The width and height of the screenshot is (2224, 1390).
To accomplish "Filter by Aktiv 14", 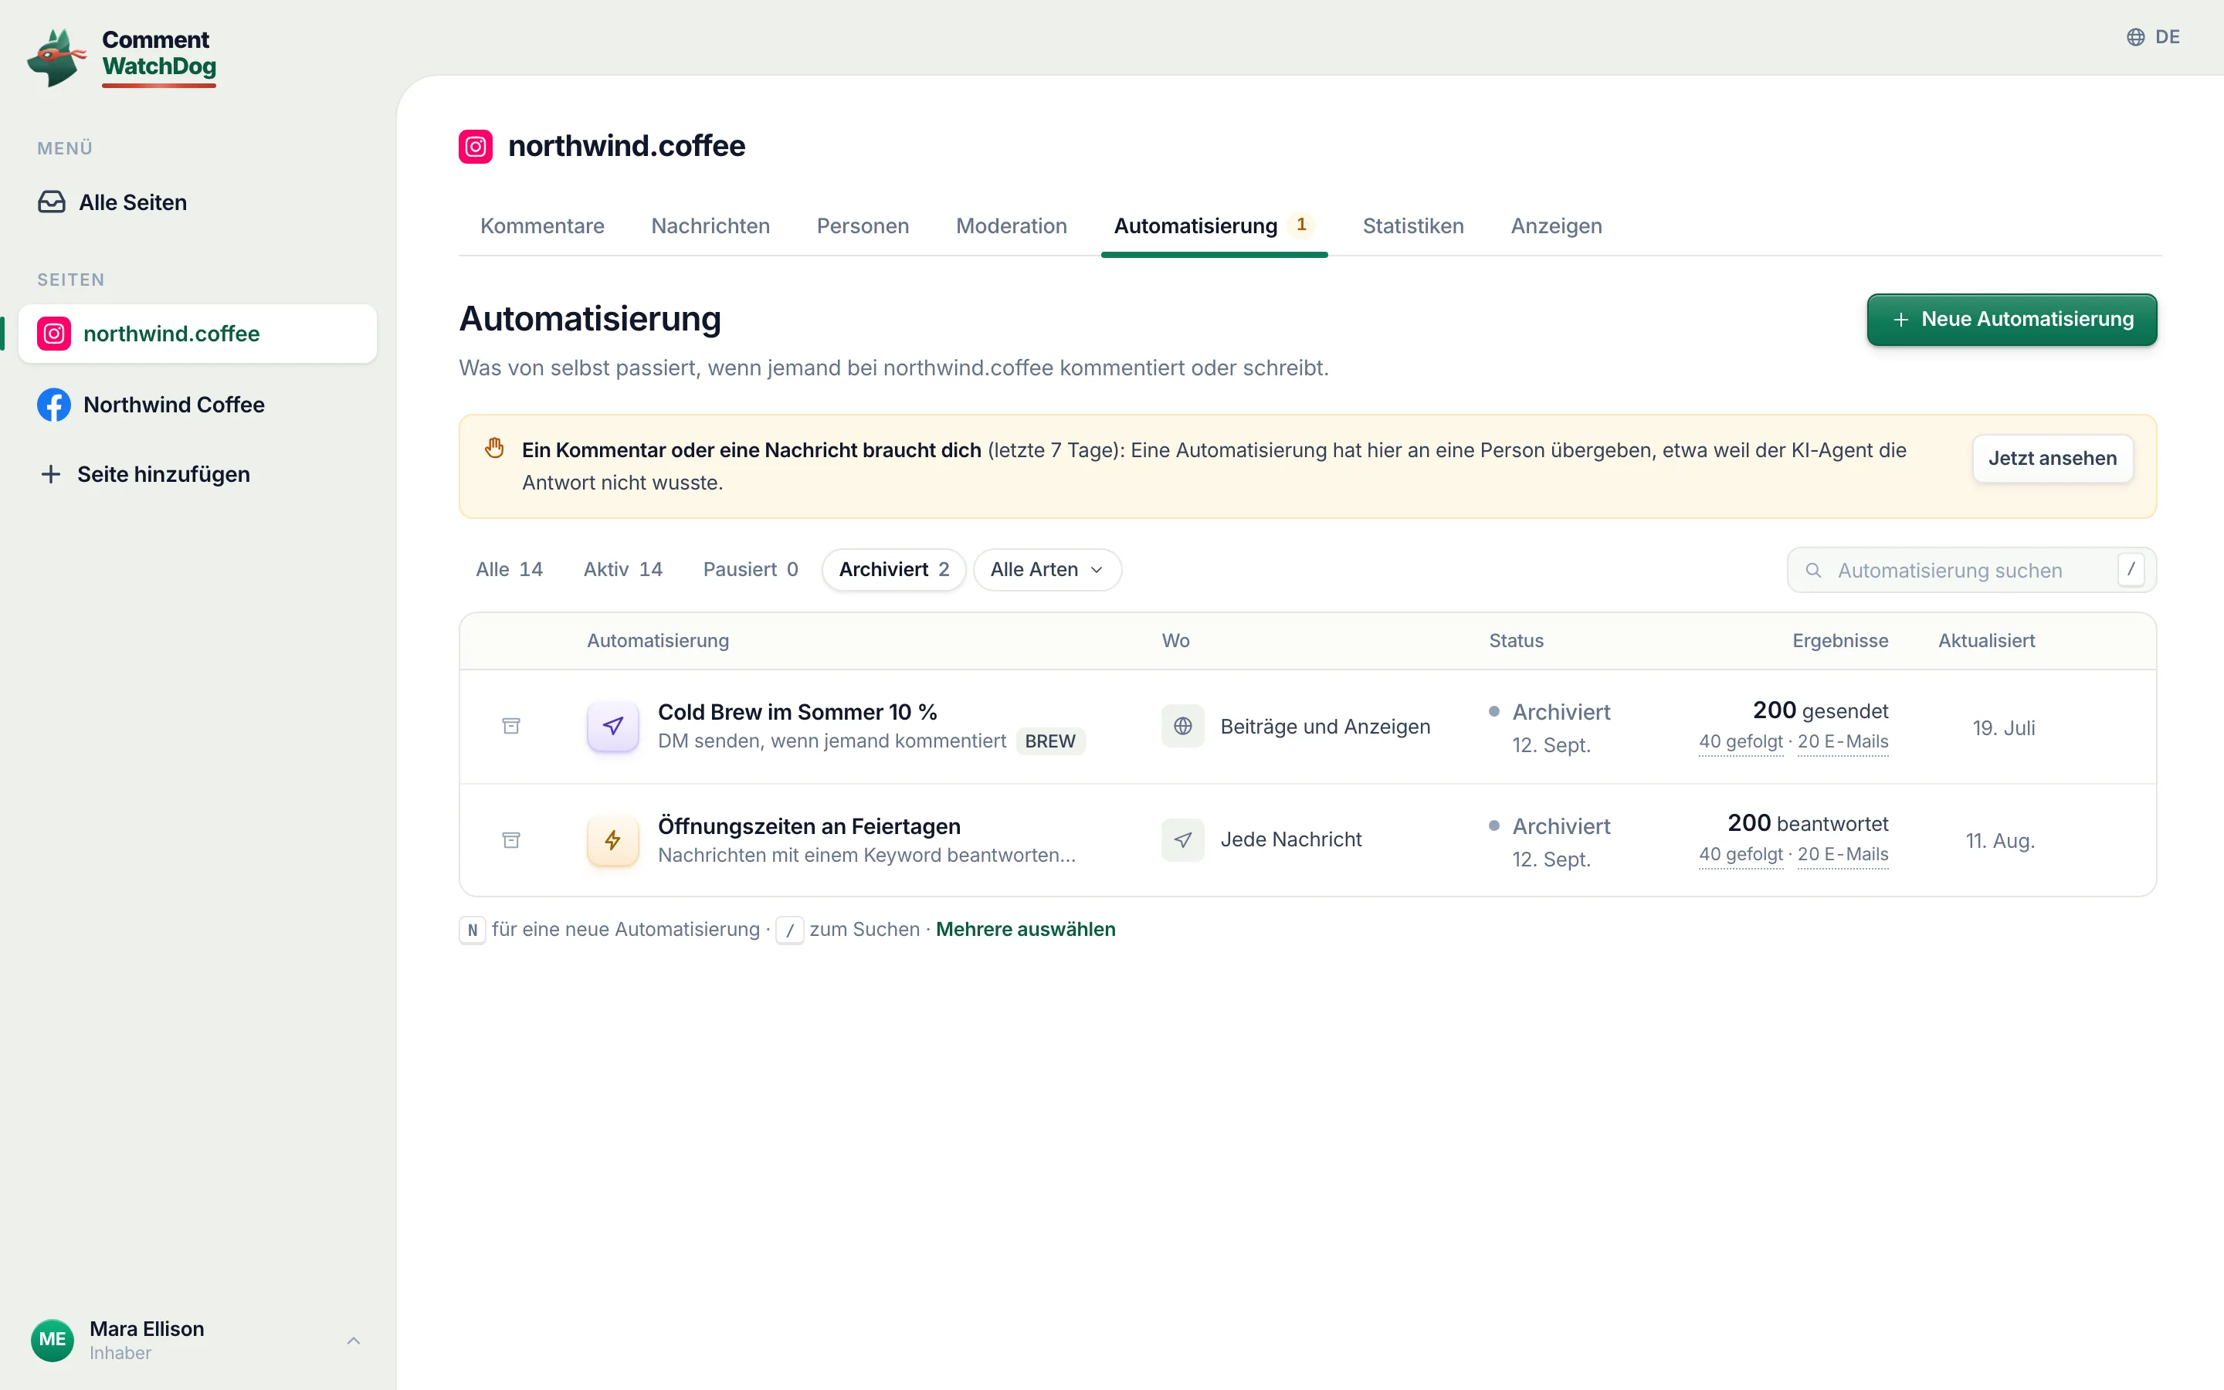I will (x=623, y=570).
